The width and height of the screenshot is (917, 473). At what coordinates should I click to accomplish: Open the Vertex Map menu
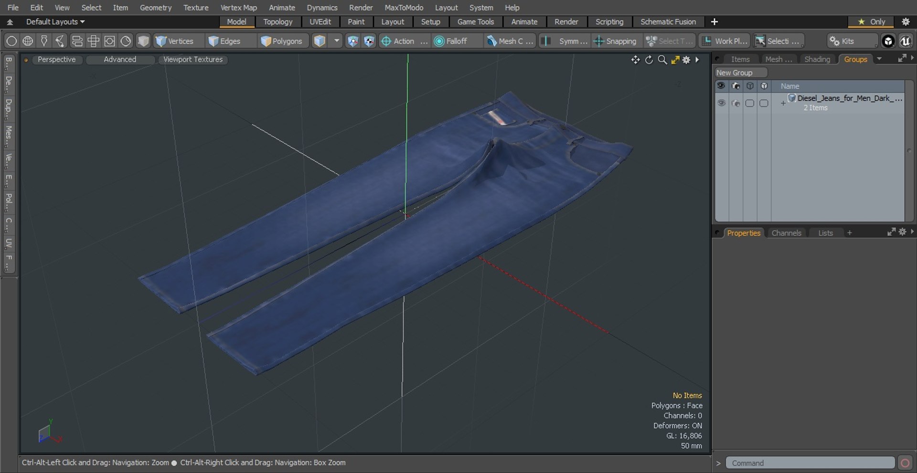[x=238, y=8]
